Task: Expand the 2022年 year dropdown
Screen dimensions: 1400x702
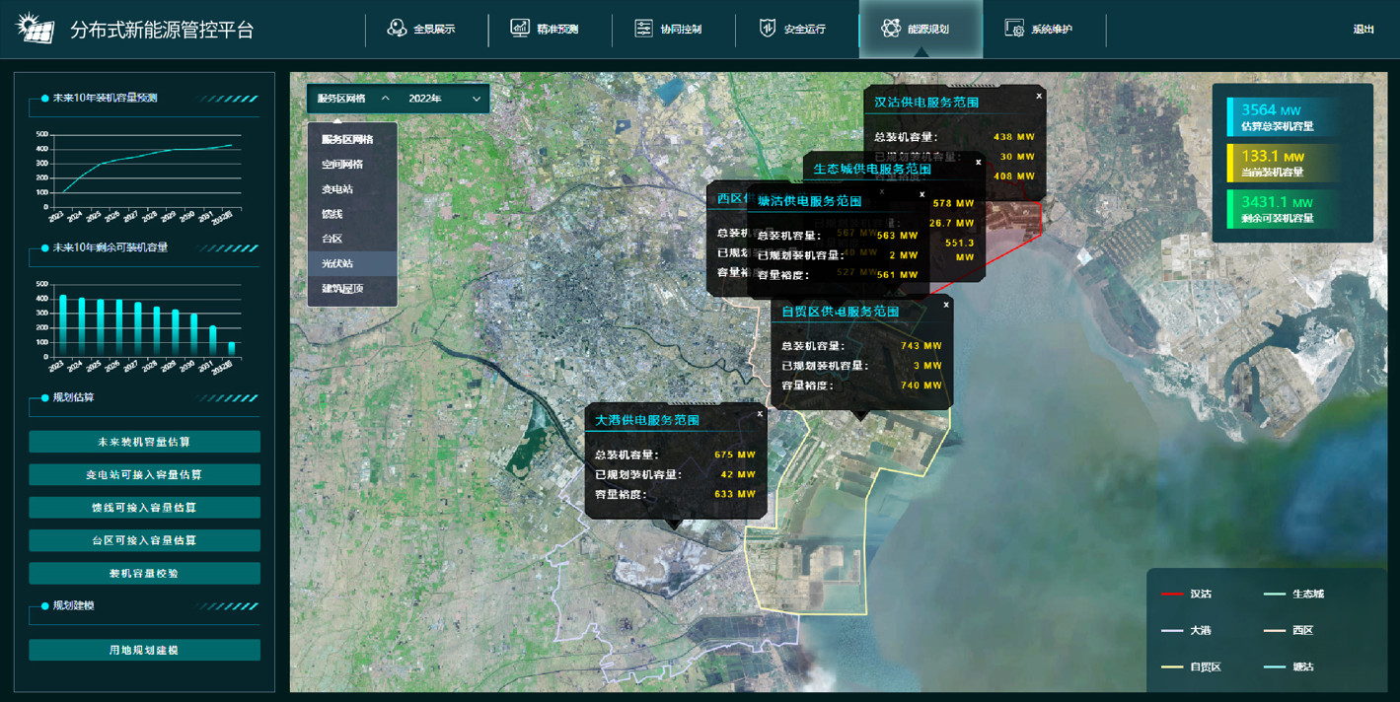Action: pyautogui.click(x=477, y=99)
